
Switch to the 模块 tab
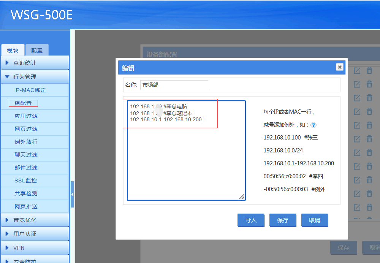click(x=13, y=51)
